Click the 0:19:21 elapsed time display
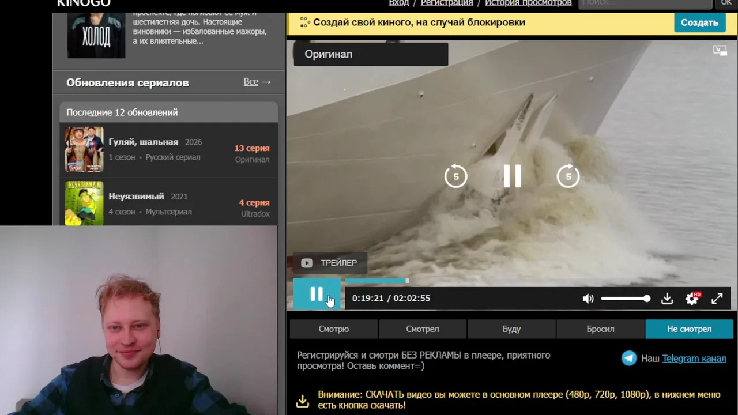 [368, 299]
